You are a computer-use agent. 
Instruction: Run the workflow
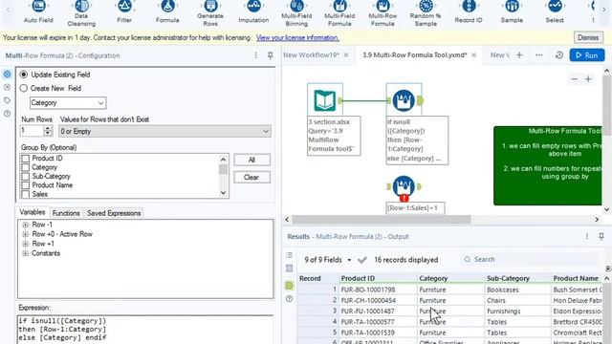click(x=587, y=55)
